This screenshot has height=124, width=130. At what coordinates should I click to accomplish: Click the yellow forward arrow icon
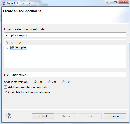coord(19,42)
